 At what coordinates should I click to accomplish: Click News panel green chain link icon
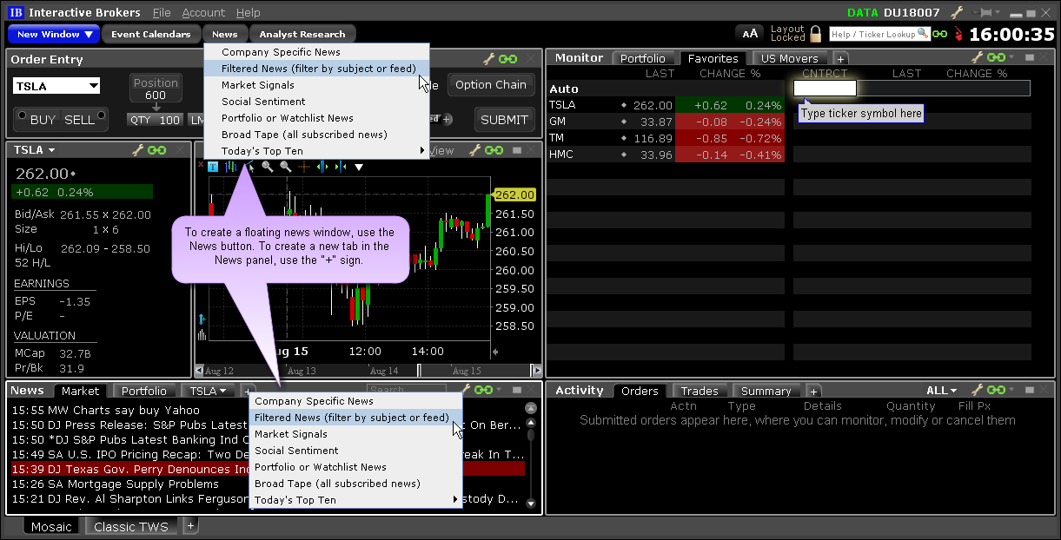pos(482,391)
